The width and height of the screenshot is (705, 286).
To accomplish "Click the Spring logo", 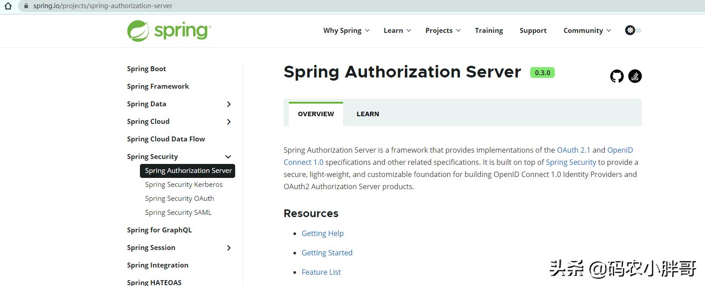I will pyautogui.click(x=168, y=30).
